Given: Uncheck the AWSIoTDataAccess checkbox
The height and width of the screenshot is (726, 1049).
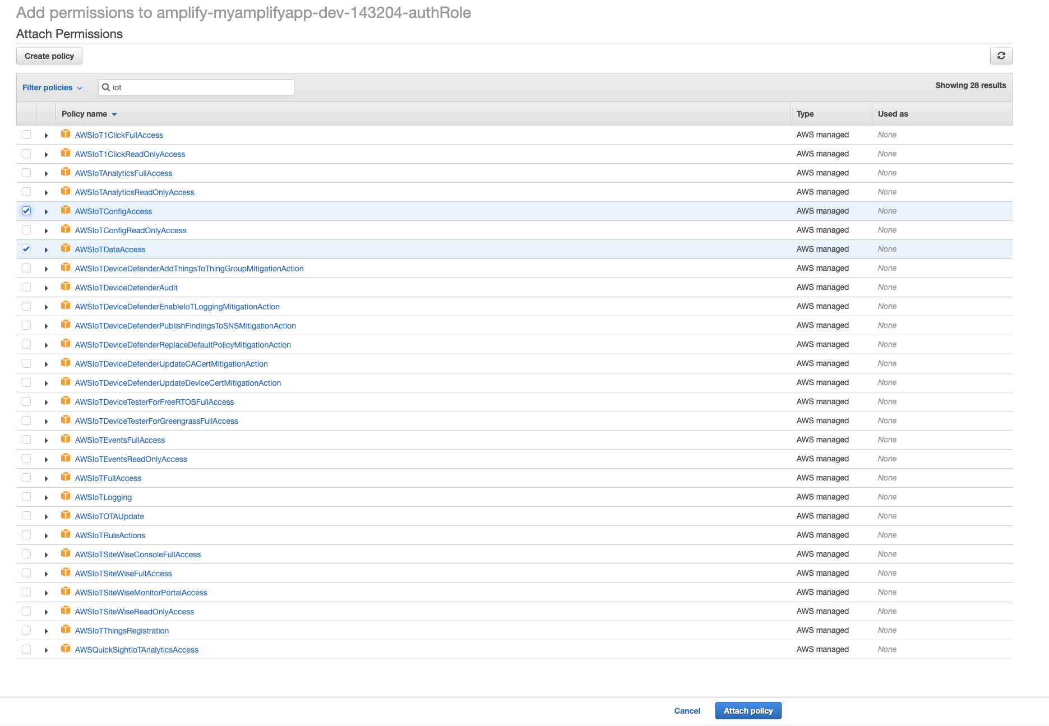Looking at the screenshot, I should [x=26, y=249].
